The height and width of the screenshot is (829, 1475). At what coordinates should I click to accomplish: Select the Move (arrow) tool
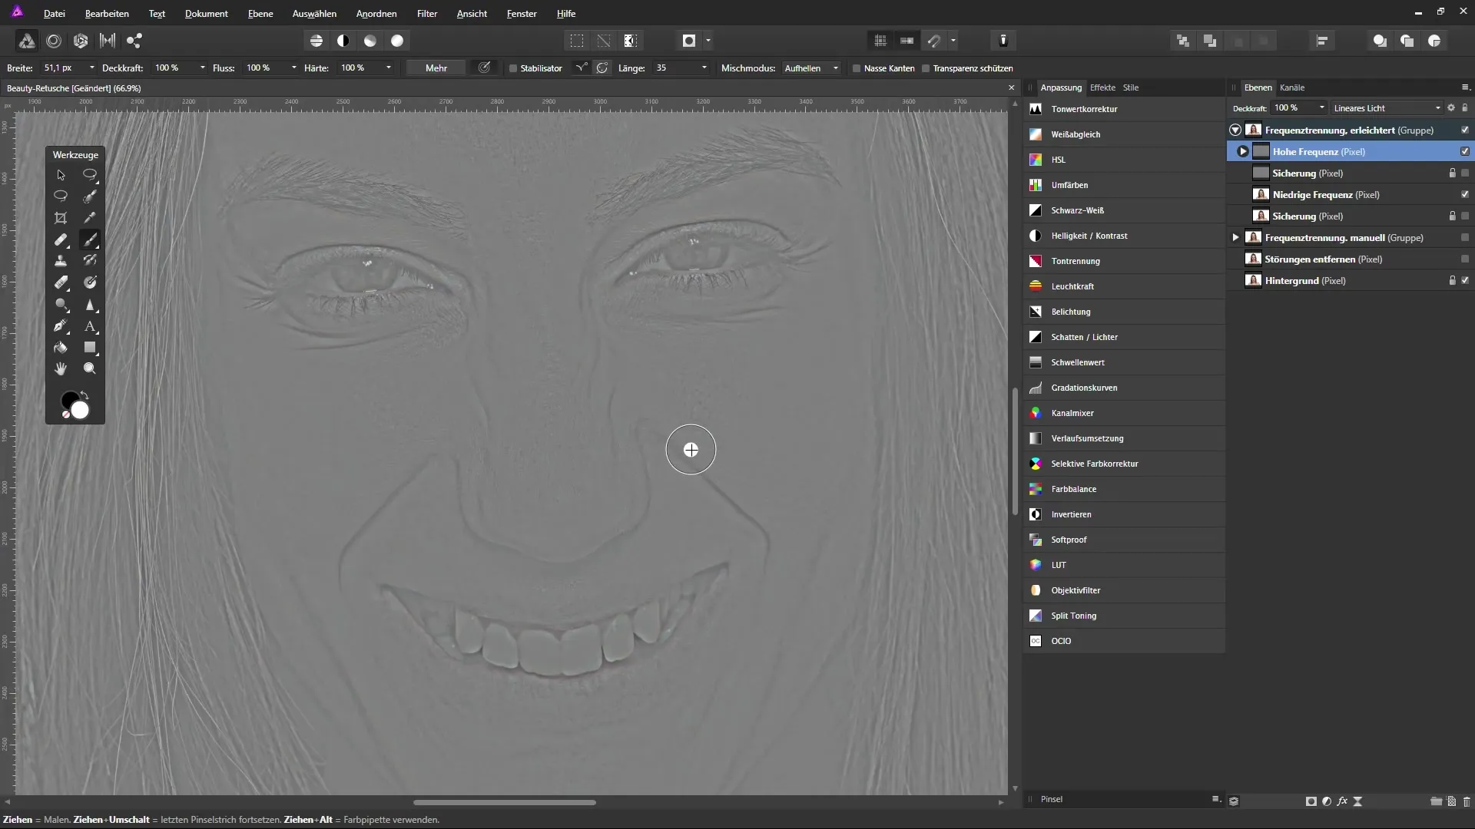61,175
